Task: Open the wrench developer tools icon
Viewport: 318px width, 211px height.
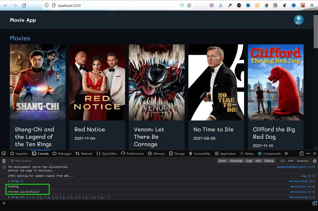Action: click(x=230, y=5)
